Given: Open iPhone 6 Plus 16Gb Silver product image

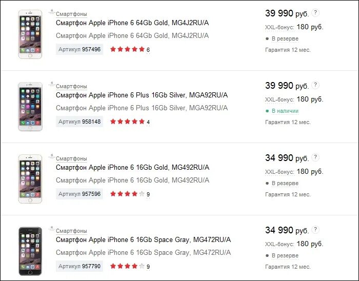Looking at the screenshot, I should tap(30, 107).
